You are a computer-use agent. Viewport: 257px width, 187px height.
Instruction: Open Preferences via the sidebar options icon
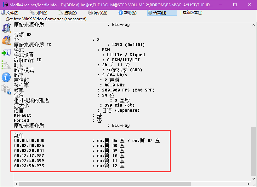coord(6,65)
